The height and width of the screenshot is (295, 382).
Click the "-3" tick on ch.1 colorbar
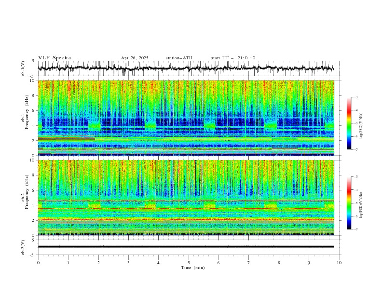pyautogui.click(x=355, y=97)
